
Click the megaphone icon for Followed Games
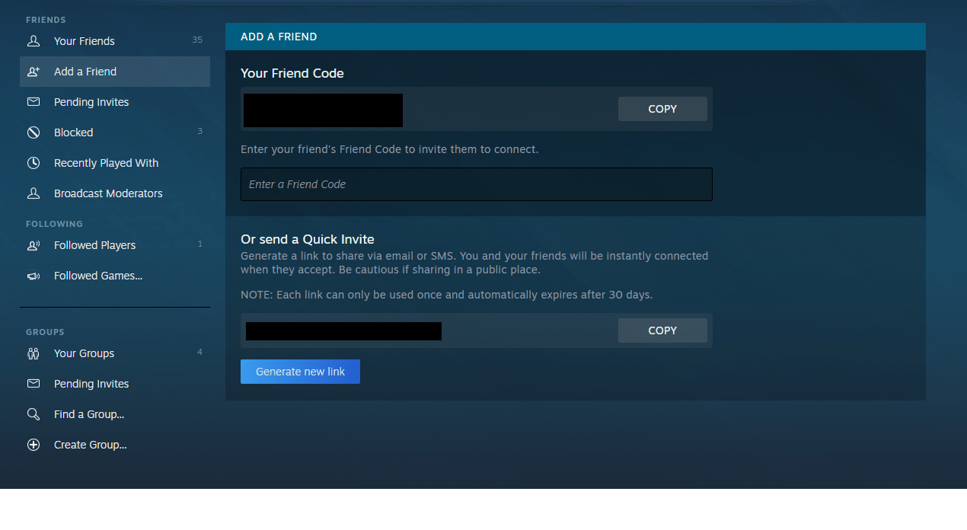coord(34,276)
